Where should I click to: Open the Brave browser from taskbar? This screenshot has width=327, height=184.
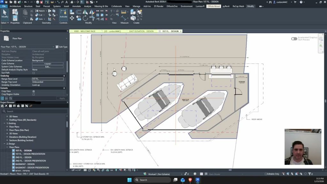(x=190, y=180)
